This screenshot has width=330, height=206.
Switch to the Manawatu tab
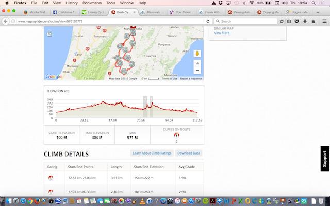(153, 12)
